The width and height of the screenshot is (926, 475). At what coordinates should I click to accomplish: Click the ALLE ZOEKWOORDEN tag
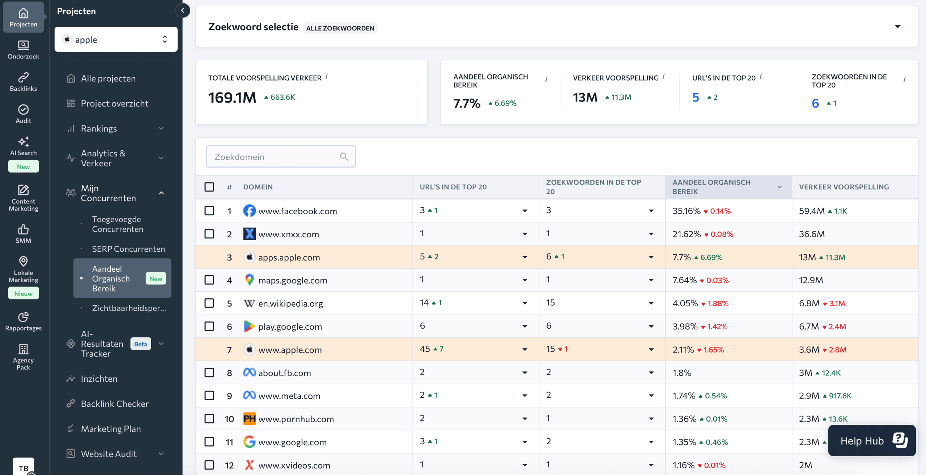(340, 28)
